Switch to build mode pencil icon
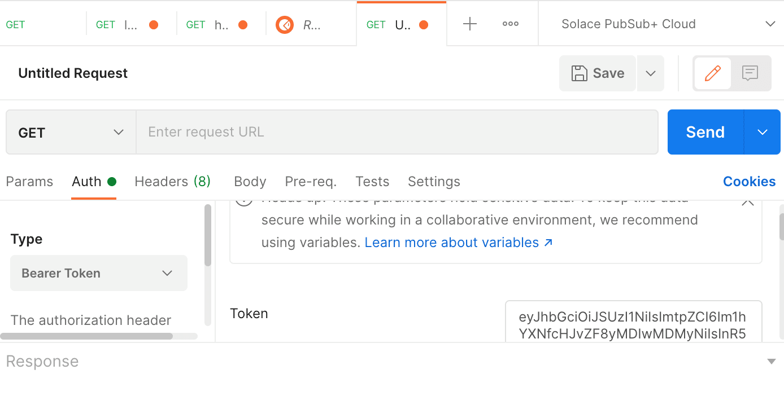 713,73
